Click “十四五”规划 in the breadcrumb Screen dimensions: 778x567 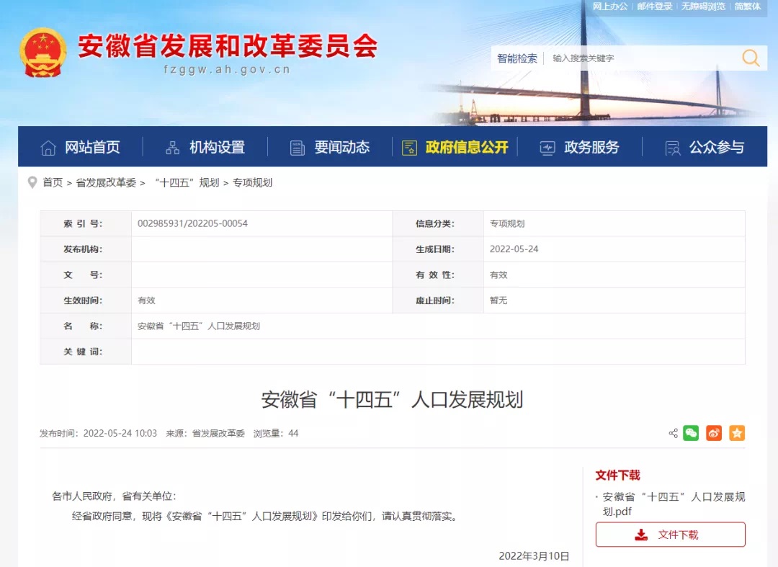click(187, 182)
